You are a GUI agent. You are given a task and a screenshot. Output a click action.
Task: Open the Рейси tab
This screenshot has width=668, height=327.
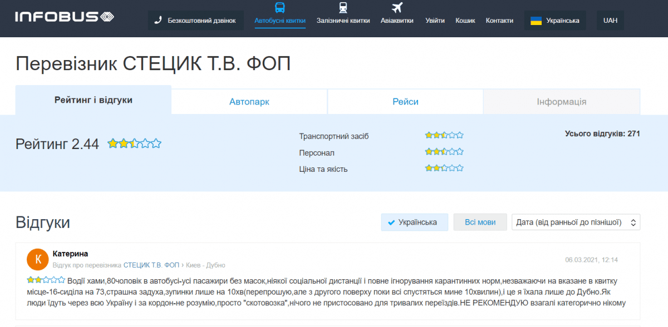pos(405,102)
